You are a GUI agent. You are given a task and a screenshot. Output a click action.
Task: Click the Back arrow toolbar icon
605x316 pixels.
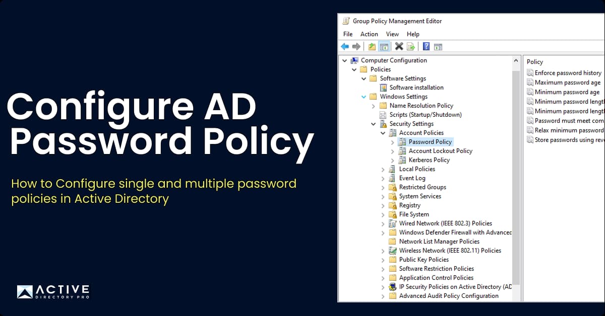click(345, 47)
